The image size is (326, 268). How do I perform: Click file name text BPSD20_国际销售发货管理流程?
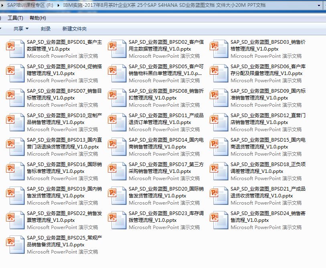point(166,192)
